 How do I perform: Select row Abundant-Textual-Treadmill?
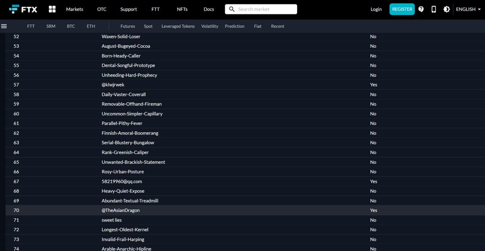pos(245,201)
